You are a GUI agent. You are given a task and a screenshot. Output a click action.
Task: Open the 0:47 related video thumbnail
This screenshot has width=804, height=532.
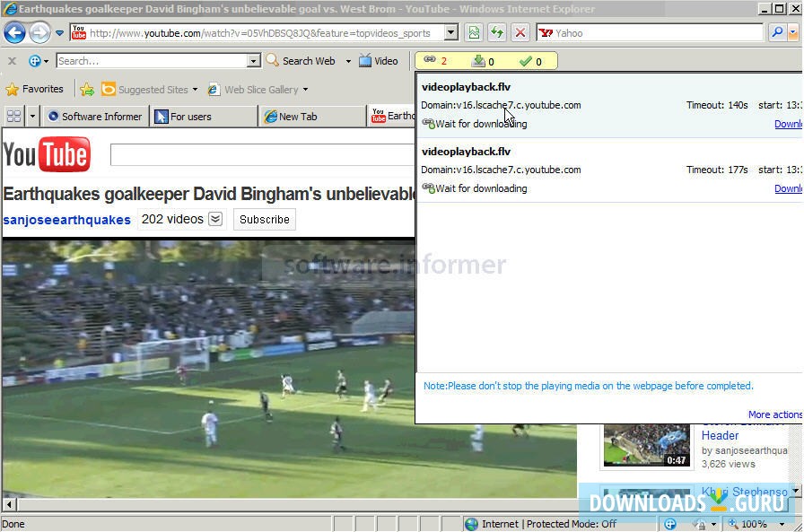tap(647, 445)
